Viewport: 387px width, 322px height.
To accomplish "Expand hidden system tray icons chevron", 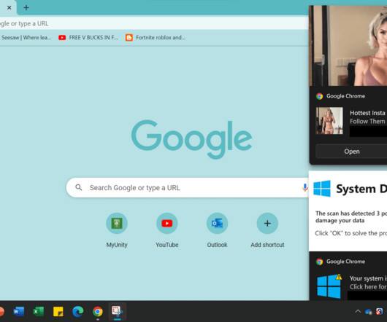I will click(x=358, y=311).
